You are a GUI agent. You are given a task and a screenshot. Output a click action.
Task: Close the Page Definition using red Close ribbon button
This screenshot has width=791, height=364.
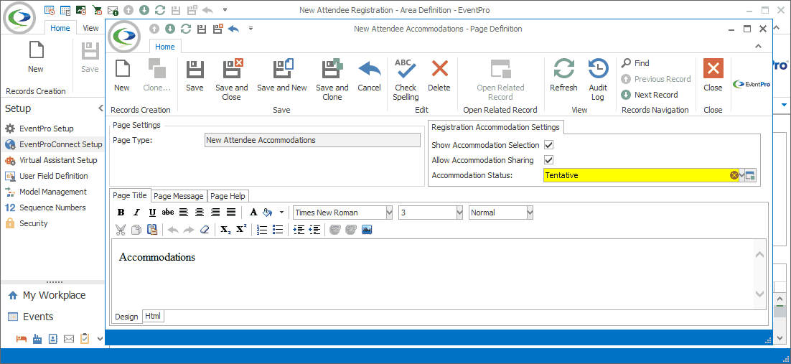point(713,75)
